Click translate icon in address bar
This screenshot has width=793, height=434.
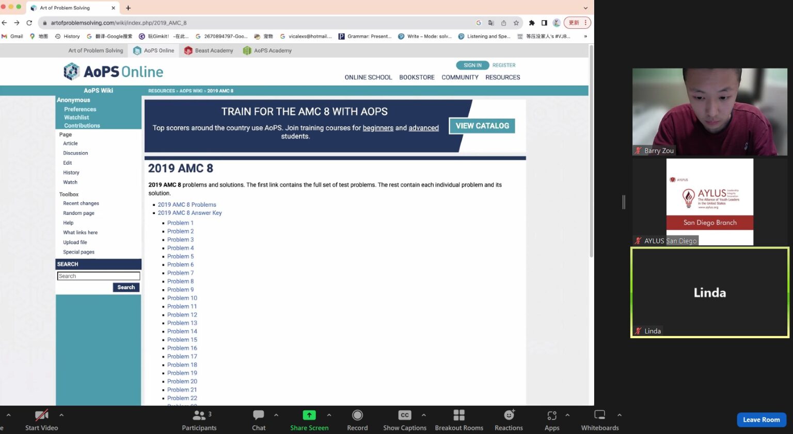pyautogui.click(x=491, y=23)
